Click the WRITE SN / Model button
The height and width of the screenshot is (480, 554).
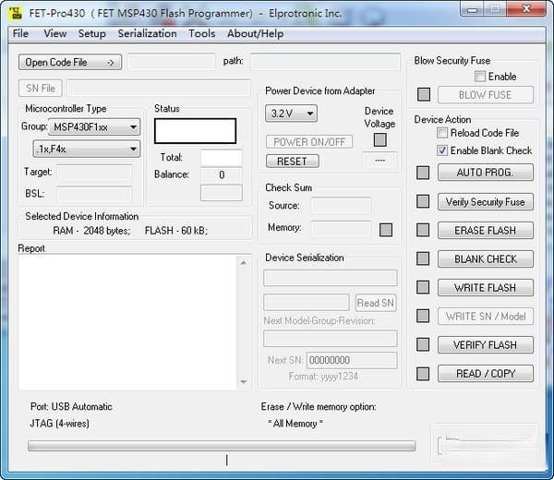[x=485, y=316]
